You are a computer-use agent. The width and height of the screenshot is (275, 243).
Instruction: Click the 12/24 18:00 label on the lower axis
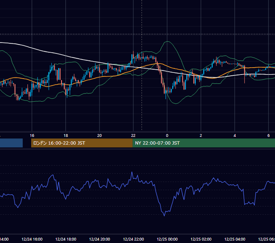66,239
